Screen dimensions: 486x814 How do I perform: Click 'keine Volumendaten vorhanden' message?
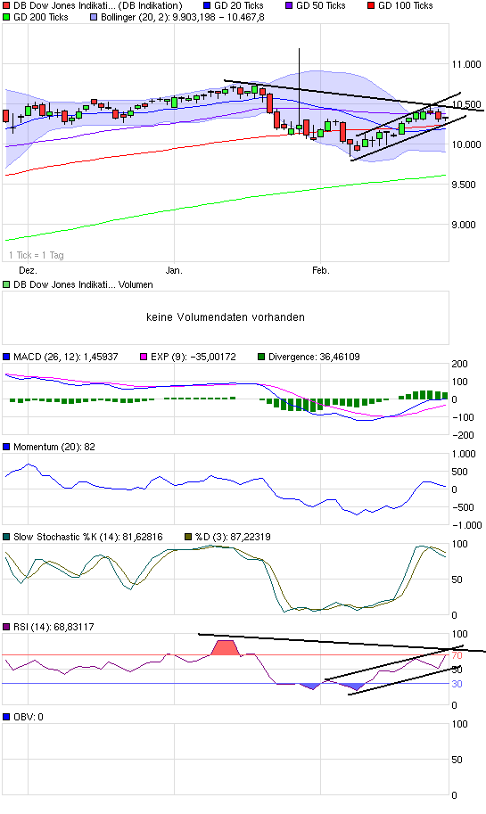click(226, 317)
